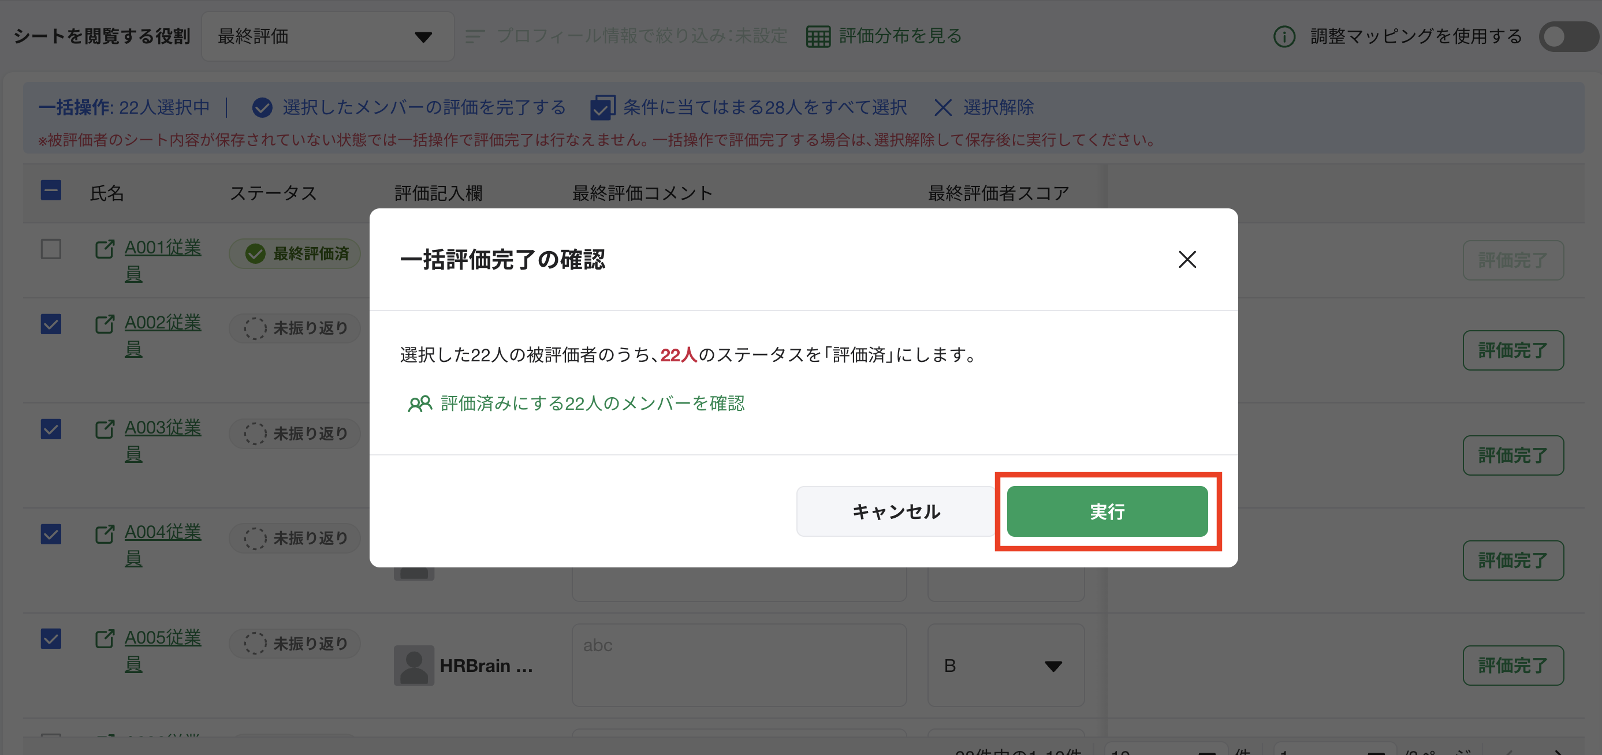The width and height of the screenshot is (1602, 755).
Task: Expand the score dropdown showing B
Action: [1005, 666]
